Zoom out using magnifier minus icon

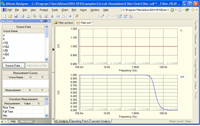click(x=40, y=16)
